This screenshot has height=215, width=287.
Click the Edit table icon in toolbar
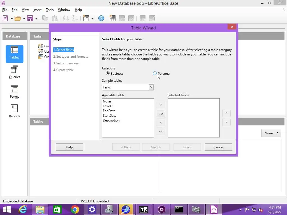point(131,18)
